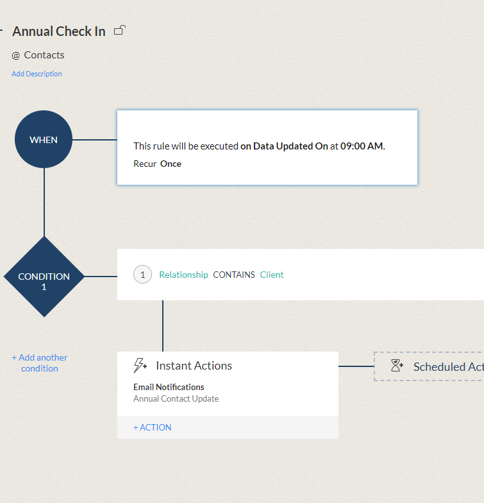Open the Annual Contact Update email notification

(x=176, y=399)
